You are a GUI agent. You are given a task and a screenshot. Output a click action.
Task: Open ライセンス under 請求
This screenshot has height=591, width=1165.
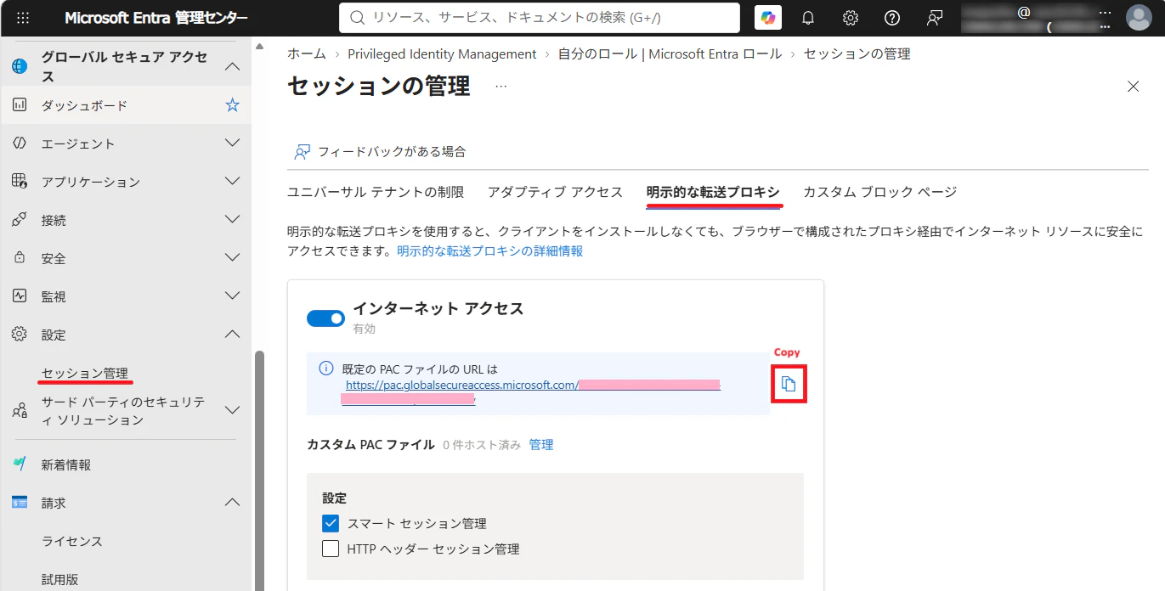tap(72, 541)
